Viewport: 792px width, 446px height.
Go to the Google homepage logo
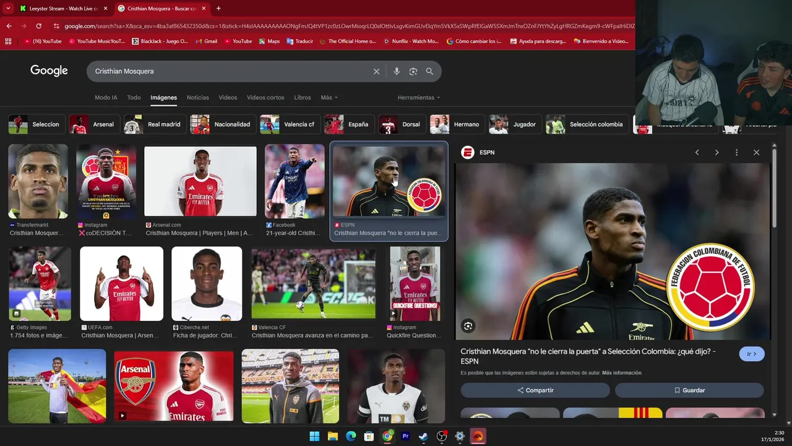click(49, 71)
